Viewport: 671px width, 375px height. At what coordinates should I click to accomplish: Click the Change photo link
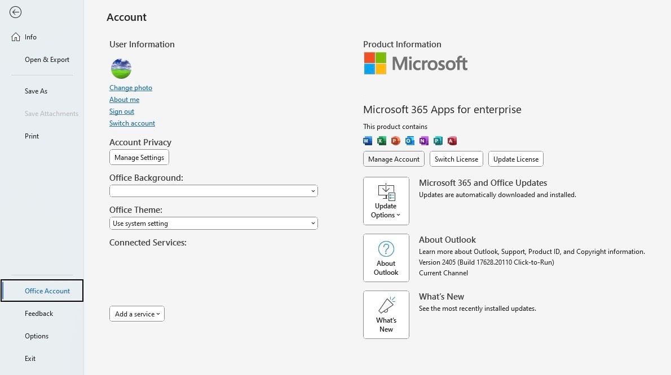click(130, 88)
